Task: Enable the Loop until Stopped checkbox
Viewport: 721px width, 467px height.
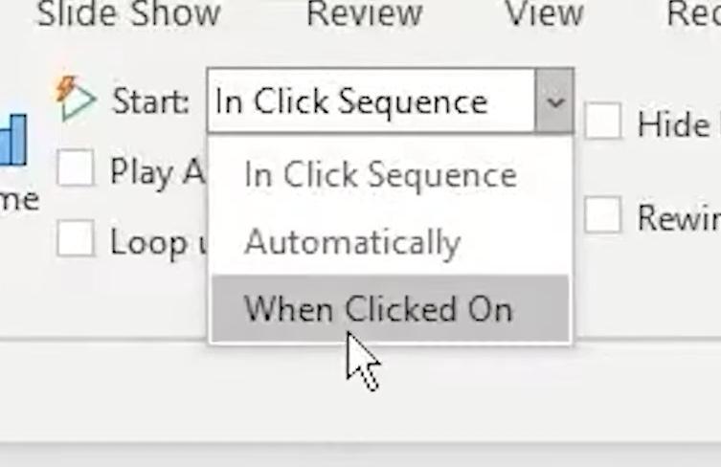Action: point(76,239)
